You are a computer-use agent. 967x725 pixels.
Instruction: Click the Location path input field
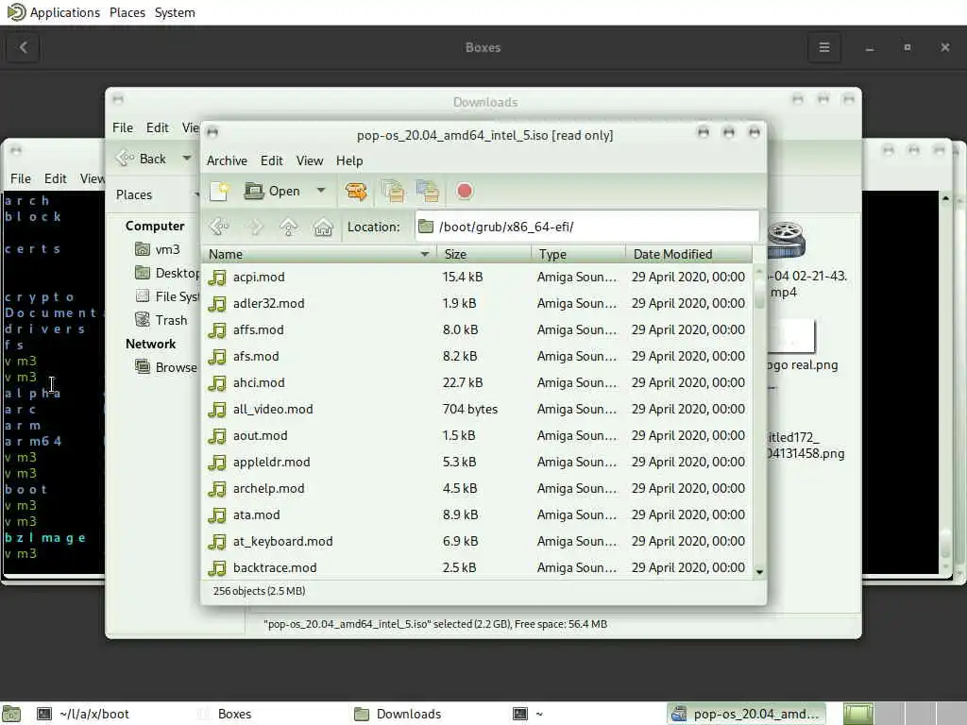click(x=587, y=227)
